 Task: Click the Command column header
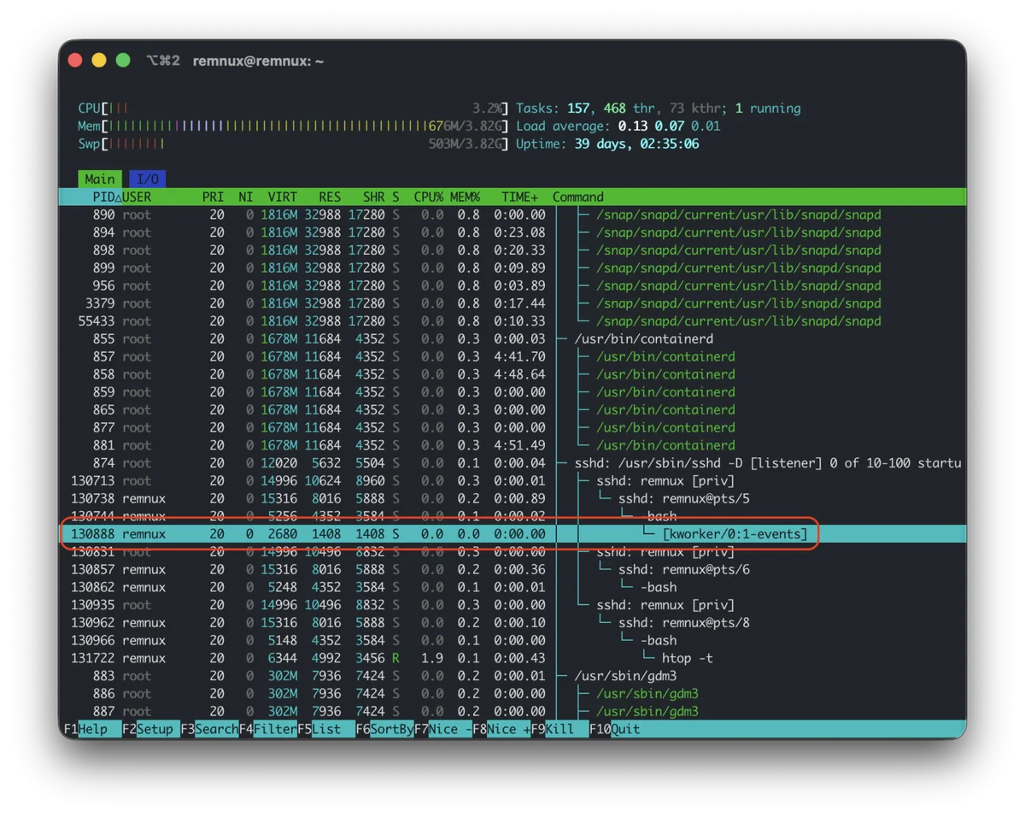pyautogui.click(x=578, y=197)
